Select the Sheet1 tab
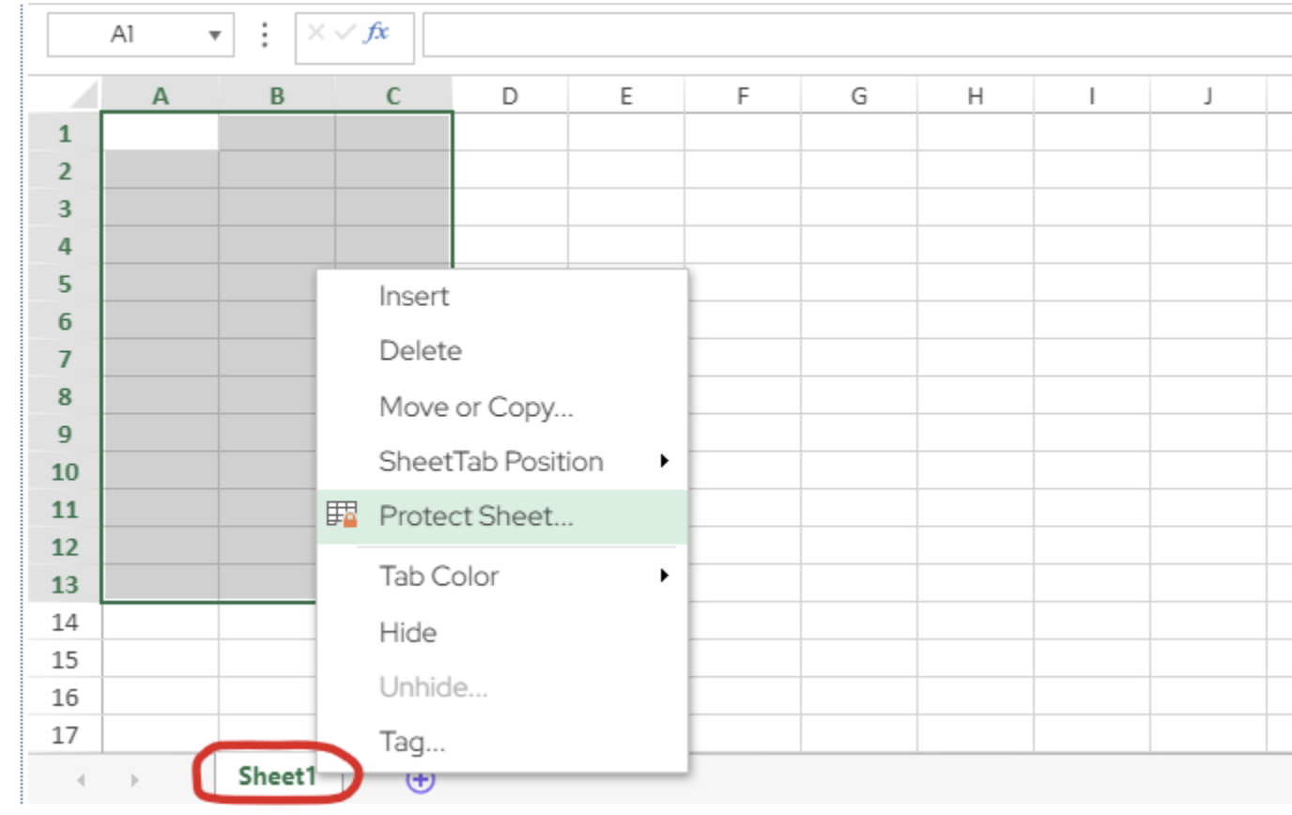The image size is (1292, 815). tap(276, 777)
